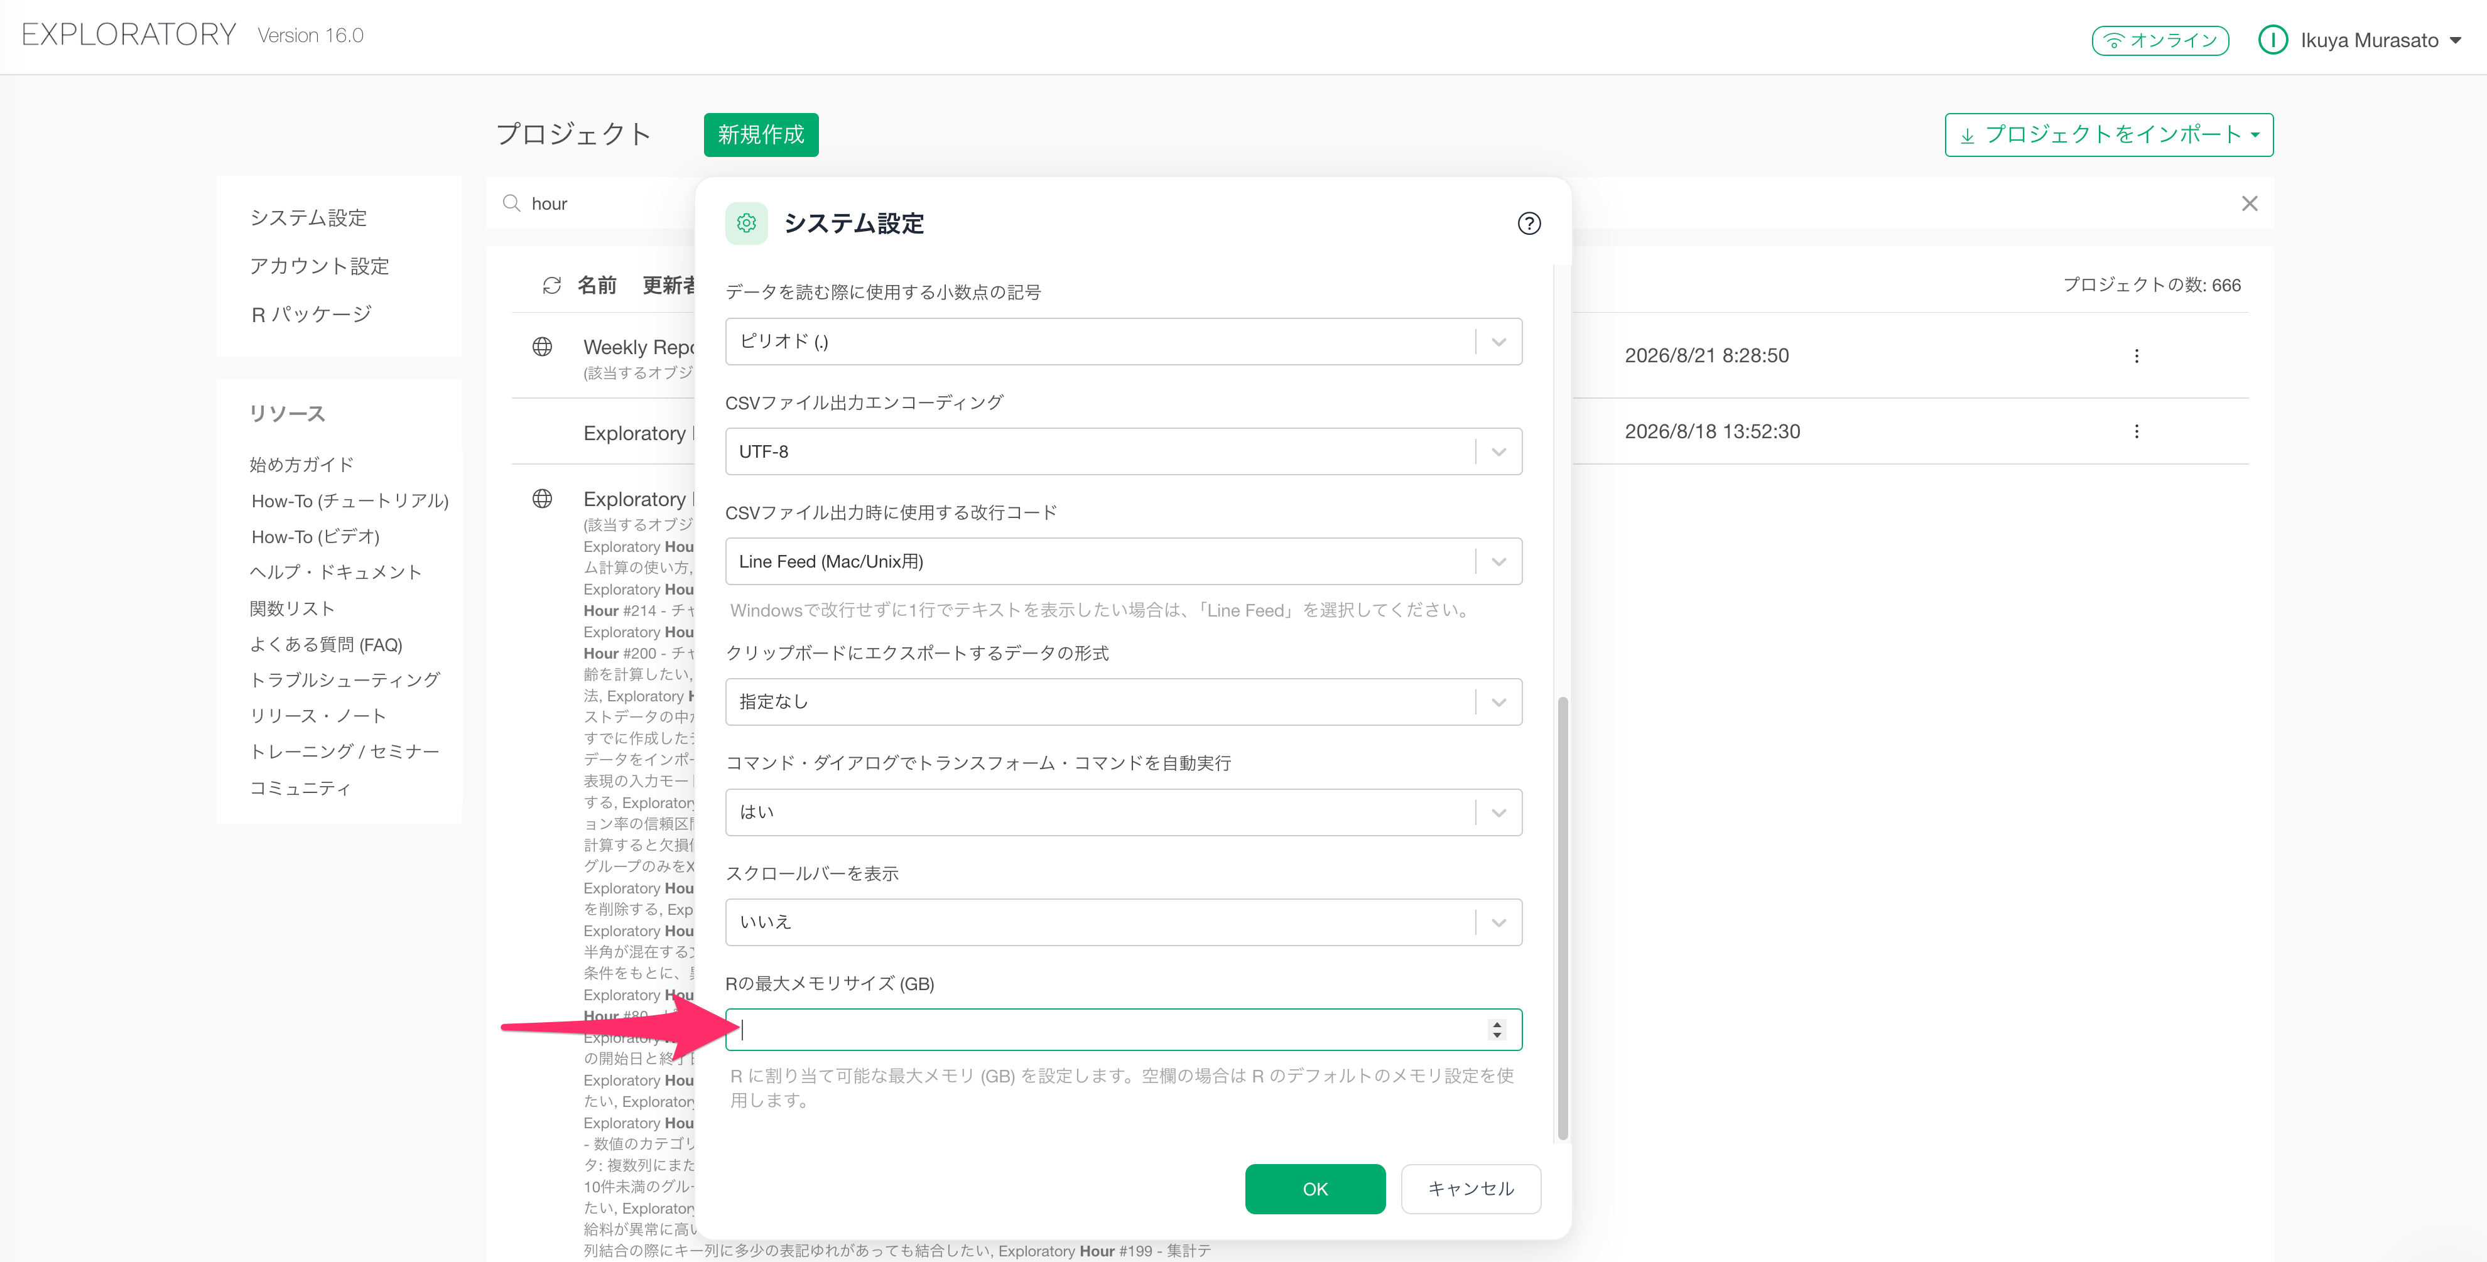
Task: Click the globe icon beside the third Exploratory project
Action: tap(543, 499)
